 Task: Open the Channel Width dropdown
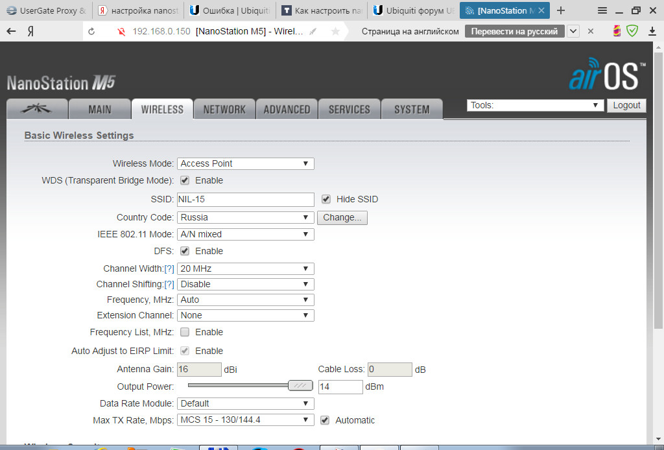tap(246, 269)
